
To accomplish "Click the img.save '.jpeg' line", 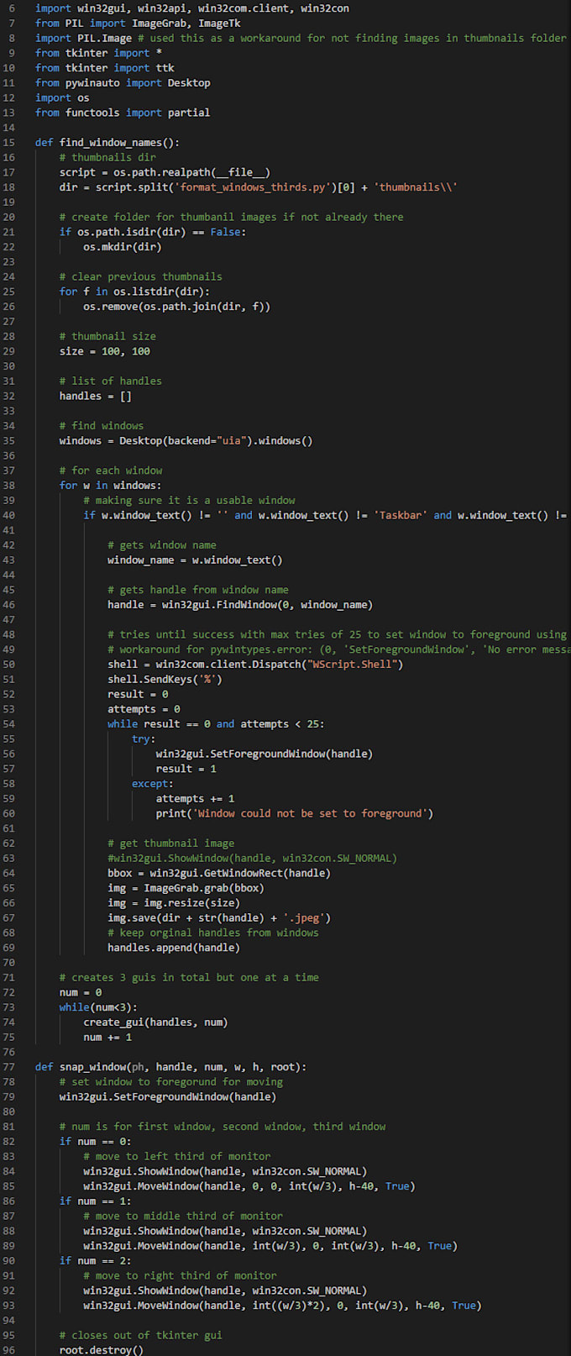I will pos(219,918).
